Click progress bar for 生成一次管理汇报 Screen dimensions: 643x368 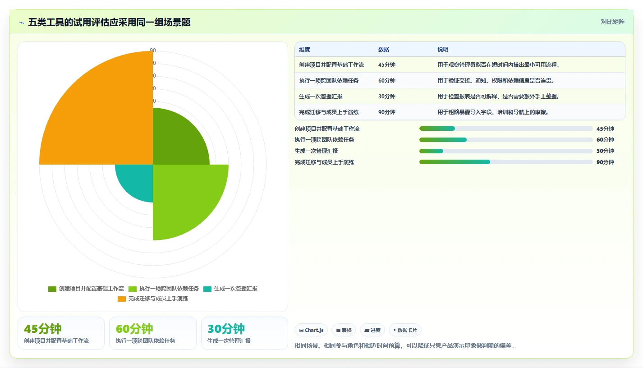pyautogui.click(x=506, y=151)
